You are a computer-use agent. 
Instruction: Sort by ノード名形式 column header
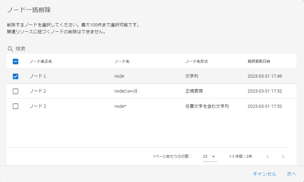(x=196, y=61)
